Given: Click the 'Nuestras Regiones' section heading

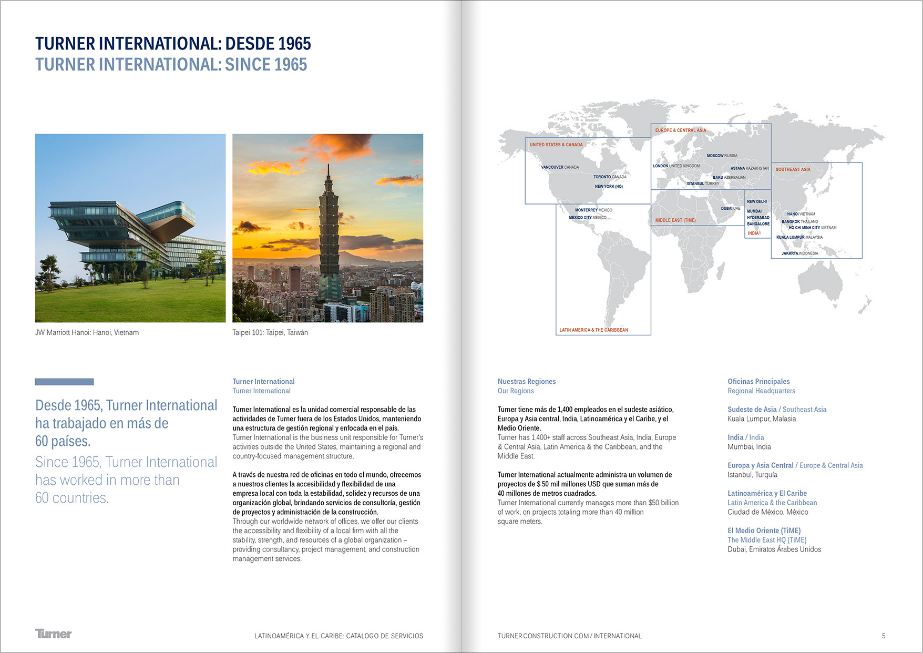Looking at the screenshot, I should [527, 382].
